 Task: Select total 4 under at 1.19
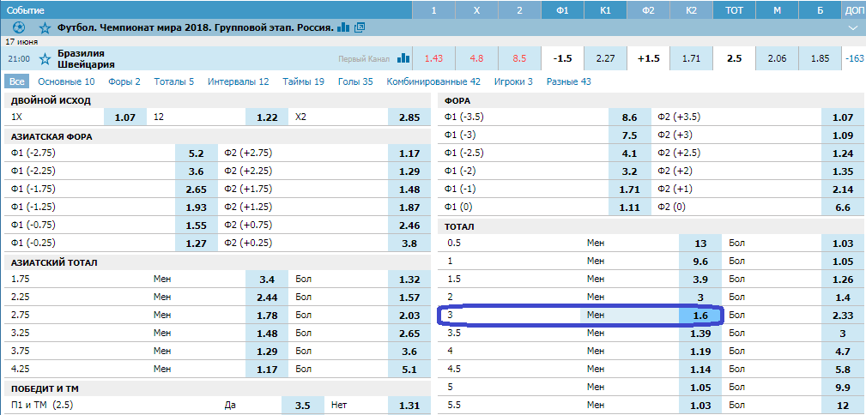(700, 351)
